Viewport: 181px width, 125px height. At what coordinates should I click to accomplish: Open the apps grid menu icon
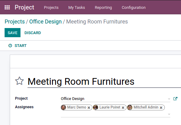7,8
